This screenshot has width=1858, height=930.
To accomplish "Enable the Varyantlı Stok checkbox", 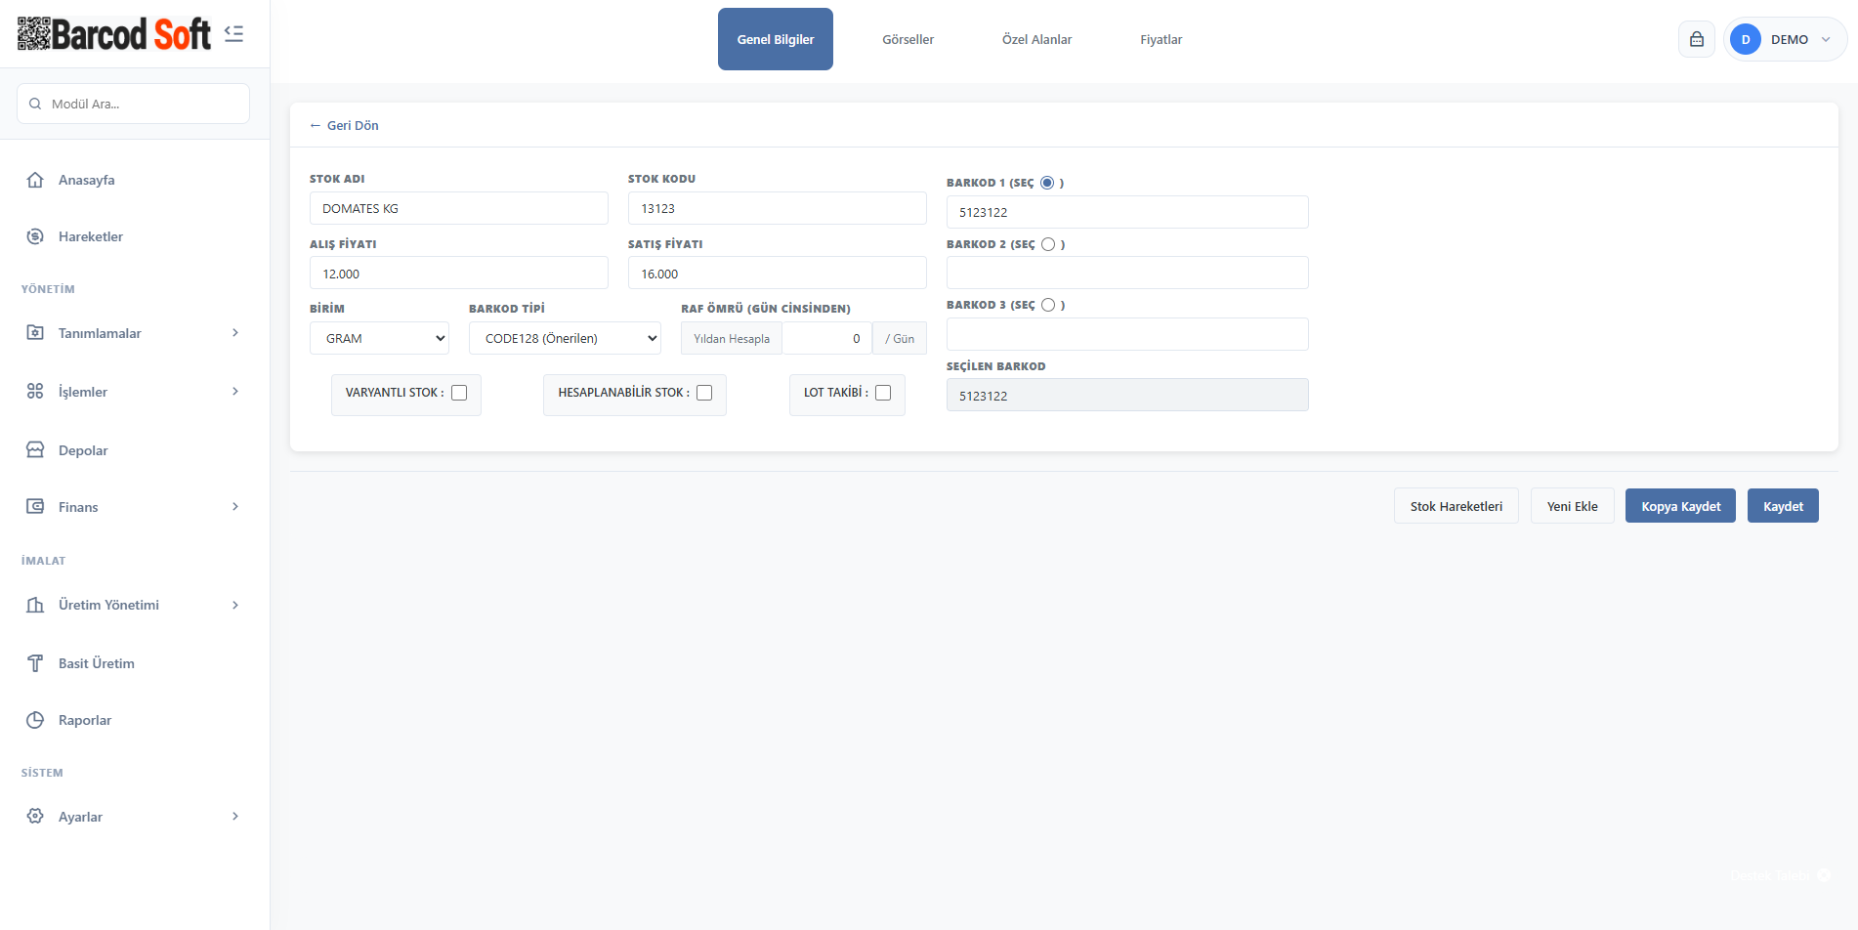I will pyautogui.click(x=459, y=393).
